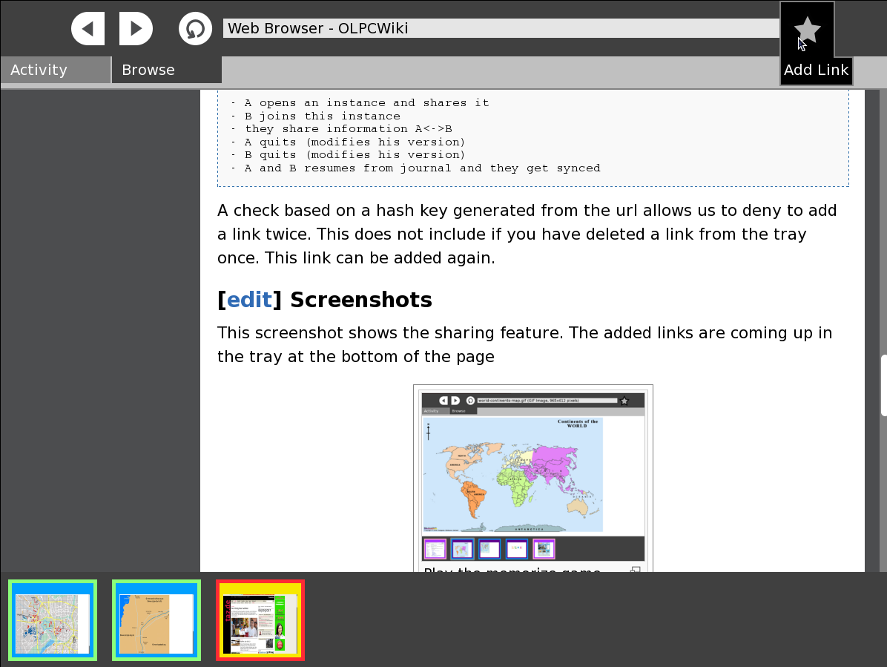Click the Back arrow button
The width and height of the screenshot is (887, 667).
88,29
